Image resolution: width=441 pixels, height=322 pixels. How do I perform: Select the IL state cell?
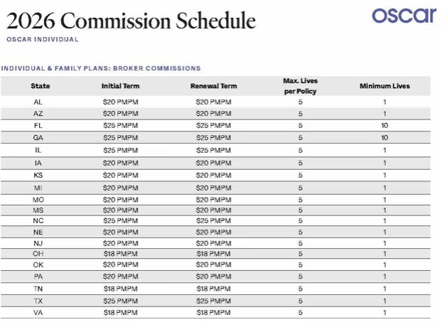38,150
